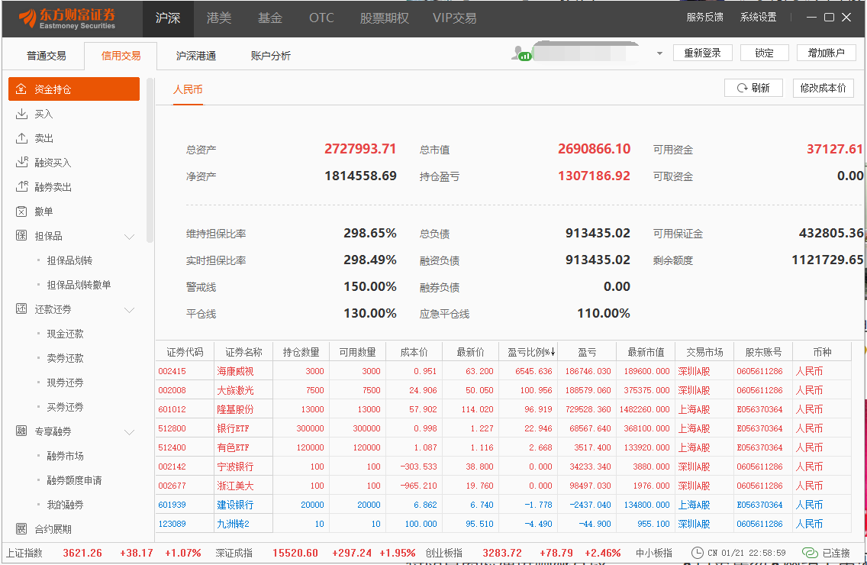Open the account selector dropdown arrow
This screenshot has height=565, width=867.
click(659, 54)
